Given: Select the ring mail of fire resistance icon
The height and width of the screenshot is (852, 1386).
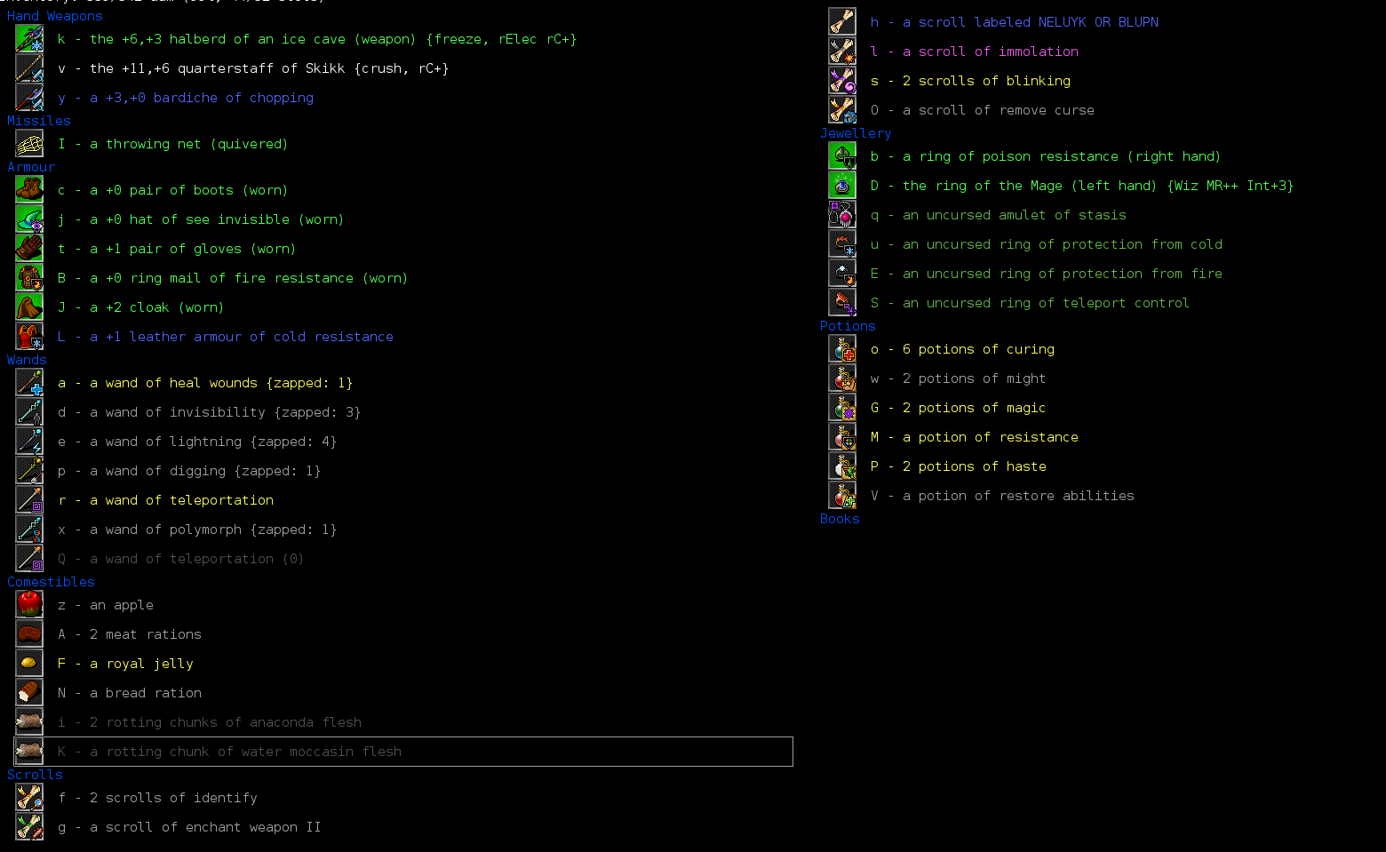Looking at the screenshot, I should [x=29, y=278].
